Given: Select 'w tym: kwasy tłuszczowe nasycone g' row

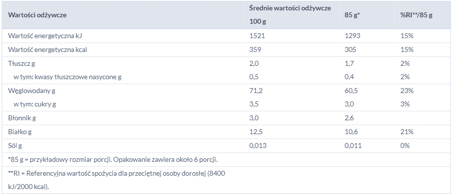Looking at the screenshot, I should (x=67, y=77).
